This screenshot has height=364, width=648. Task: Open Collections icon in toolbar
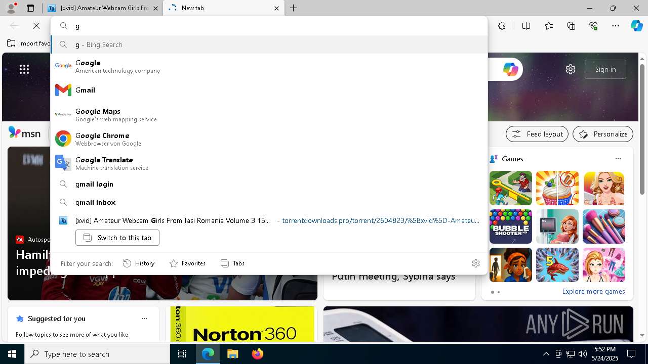(x=571, y=26)
